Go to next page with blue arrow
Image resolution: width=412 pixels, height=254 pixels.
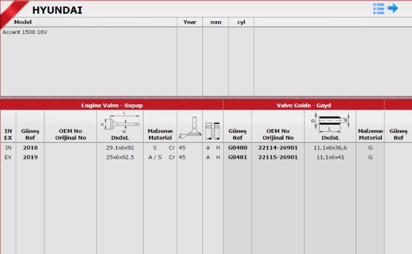393,8
